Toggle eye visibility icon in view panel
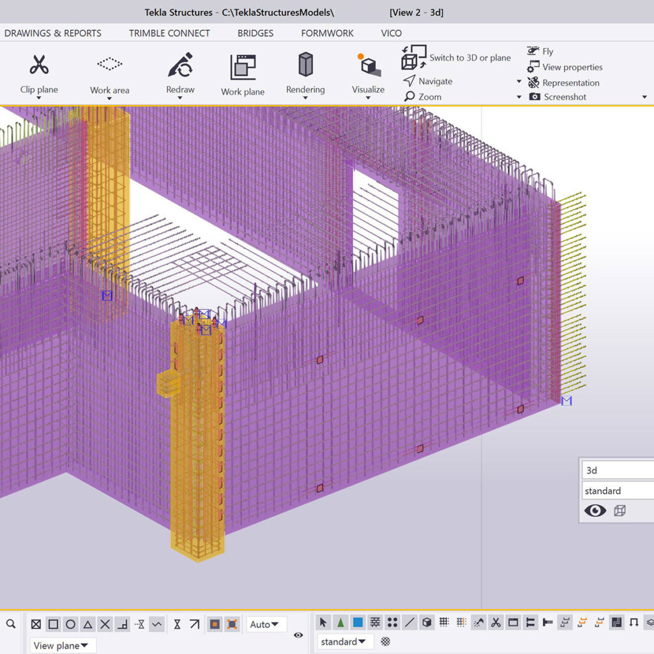Viewport: 654px width, 654px height. [x=595, y=510]
